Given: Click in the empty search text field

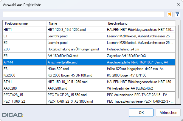Looking at the screenshot, I should [83, 14].
